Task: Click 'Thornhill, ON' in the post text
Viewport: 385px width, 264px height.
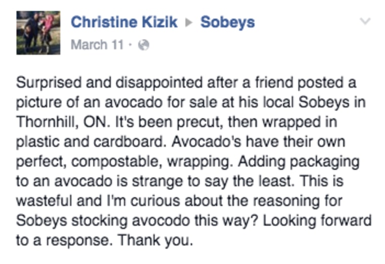Action: coord(63,122)
